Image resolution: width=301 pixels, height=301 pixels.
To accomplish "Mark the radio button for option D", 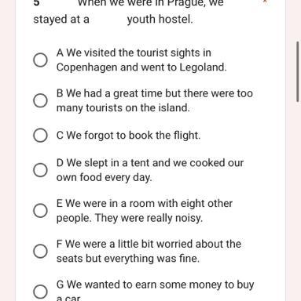I will pyautogui.click(x=40, y=170).
